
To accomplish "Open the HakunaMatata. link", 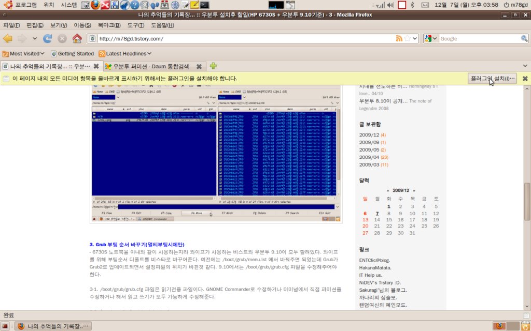I will [375, 268].
